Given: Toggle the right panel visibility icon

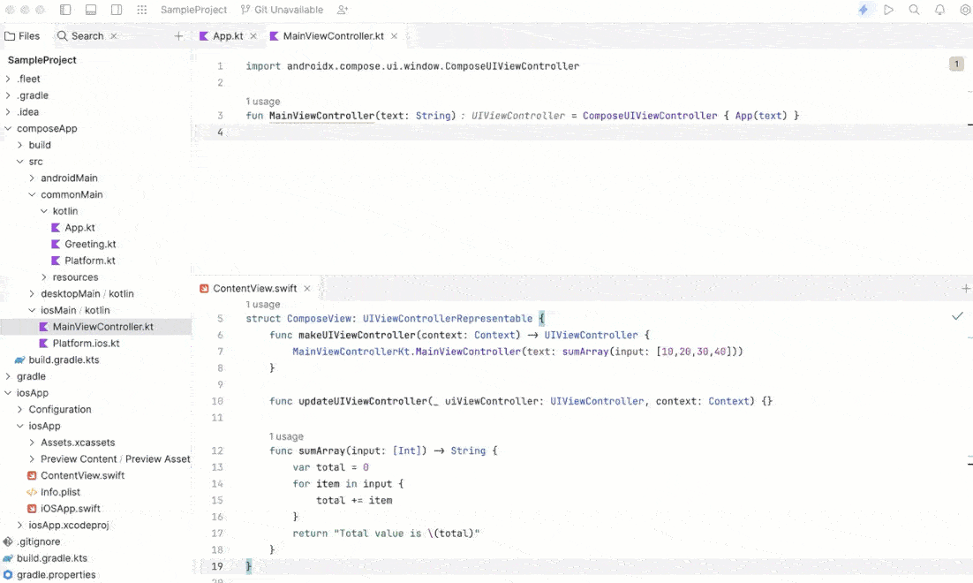Looking at the screenshot, I should [116, 9].
